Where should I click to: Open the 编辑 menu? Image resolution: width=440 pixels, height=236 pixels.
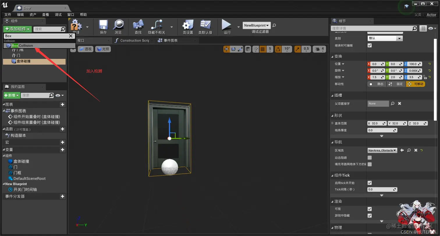[x=20, y=15]
